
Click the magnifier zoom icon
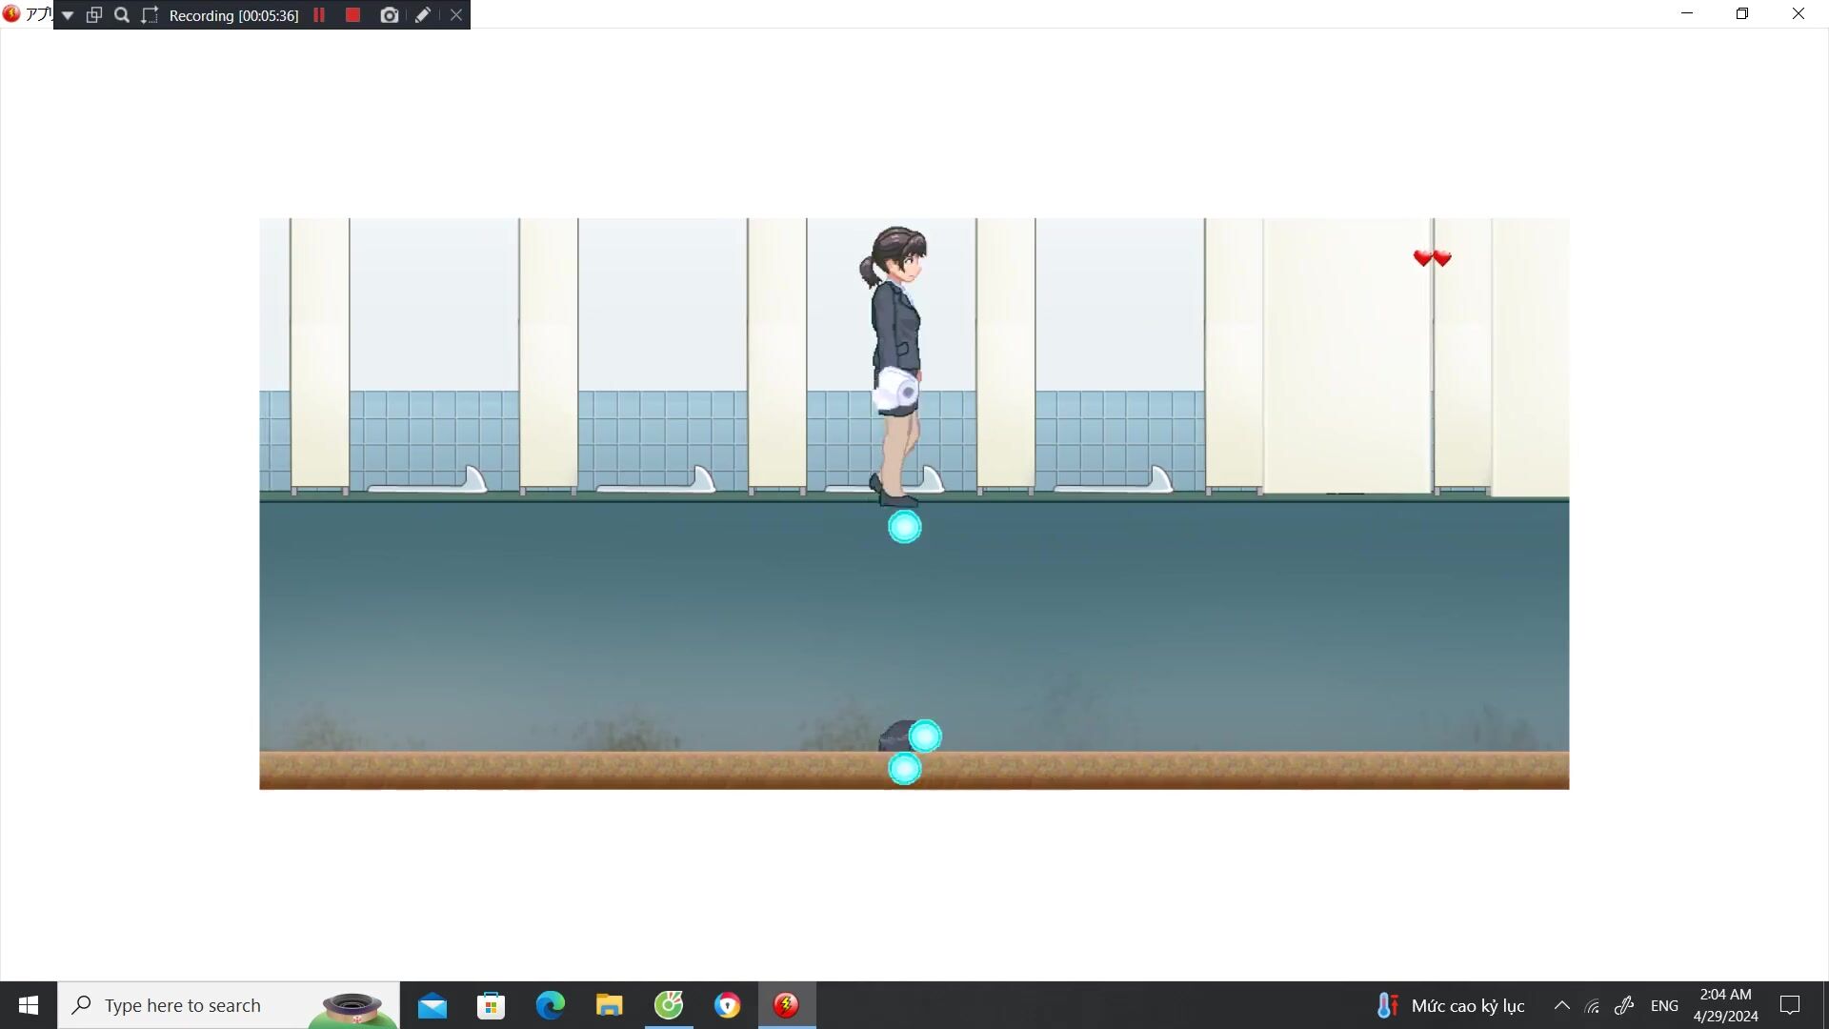coord(122,15)
